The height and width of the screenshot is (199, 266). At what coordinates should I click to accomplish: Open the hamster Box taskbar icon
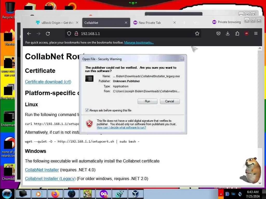pos(87,194)
